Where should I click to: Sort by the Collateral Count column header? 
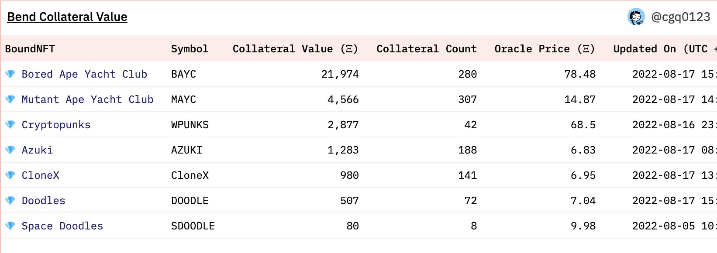coord(426,49)
